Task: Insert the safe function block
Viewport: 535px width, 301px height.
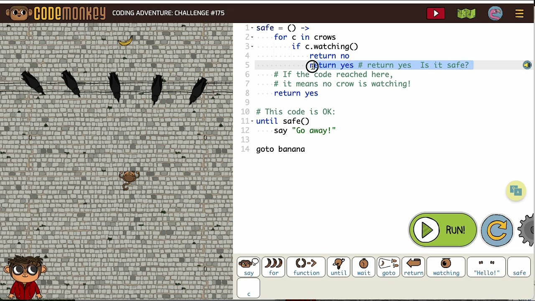Action: click(520, 267)
